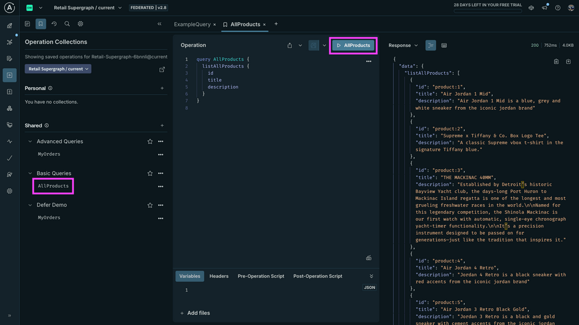The width and height of the screenshot is (579, 325).
Task: Switch to the ExampleQuery tab
Action: coord(192,24)
